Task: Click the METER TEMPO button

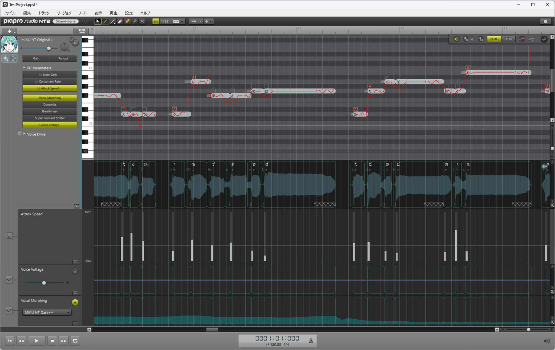Action: (81, 31)
